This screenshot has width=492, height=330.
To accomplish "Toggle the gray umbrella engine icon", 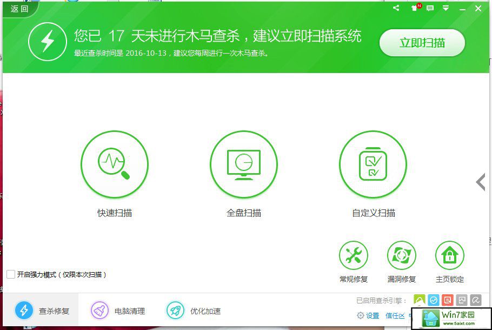I will point(476,300).
